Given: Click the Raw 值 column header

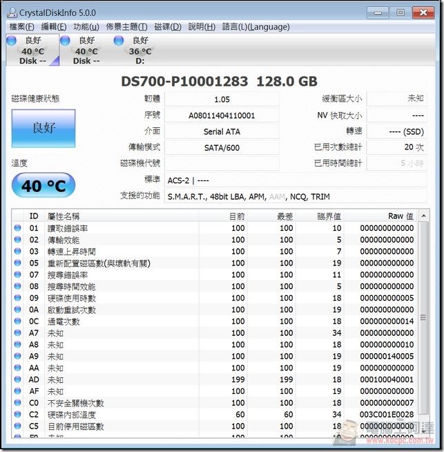Looking at the screenshot, I should pos(380,216).
